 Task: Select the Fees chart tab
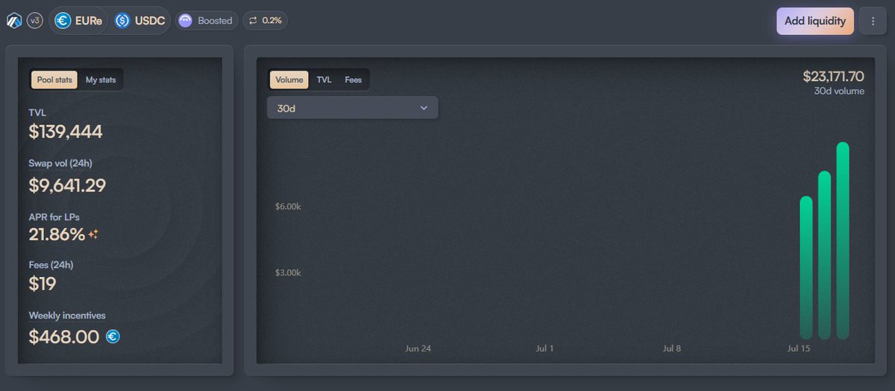[x=353, y=80]
